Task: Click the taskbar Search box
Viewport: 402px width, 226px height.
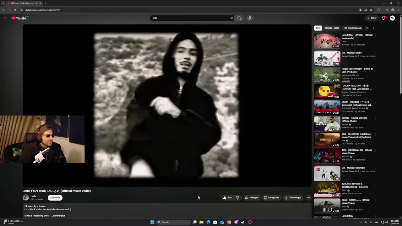Action: pyautogui.click(x=174, y=222)
